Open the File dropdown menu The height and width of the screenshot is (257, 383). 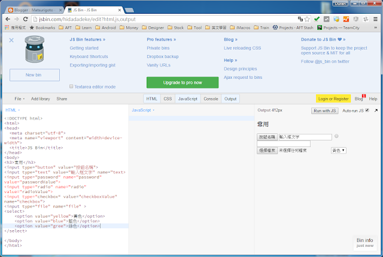pos(19,99)
